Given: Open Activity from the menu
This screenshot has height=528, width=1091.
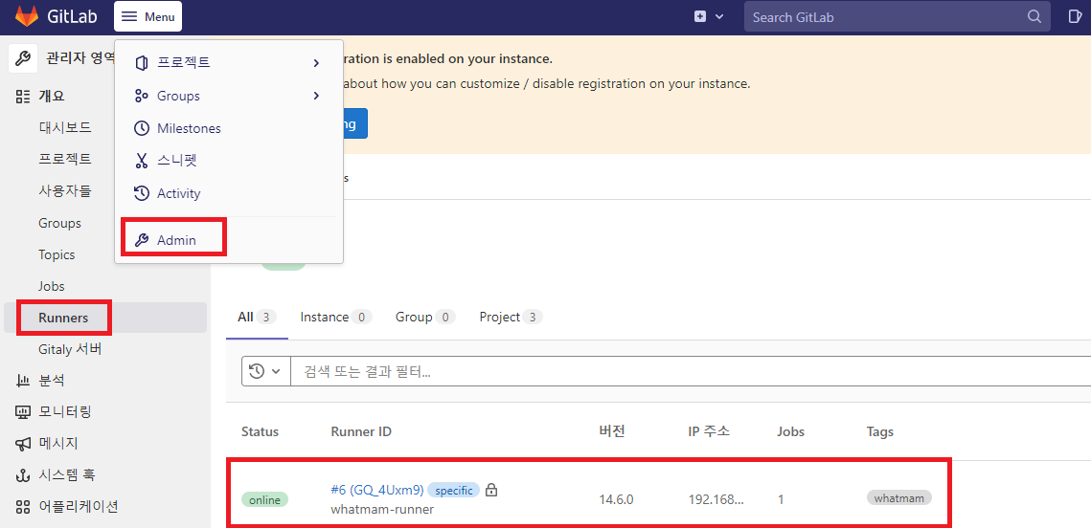Looking at the screenshot, I should (179, 194).
